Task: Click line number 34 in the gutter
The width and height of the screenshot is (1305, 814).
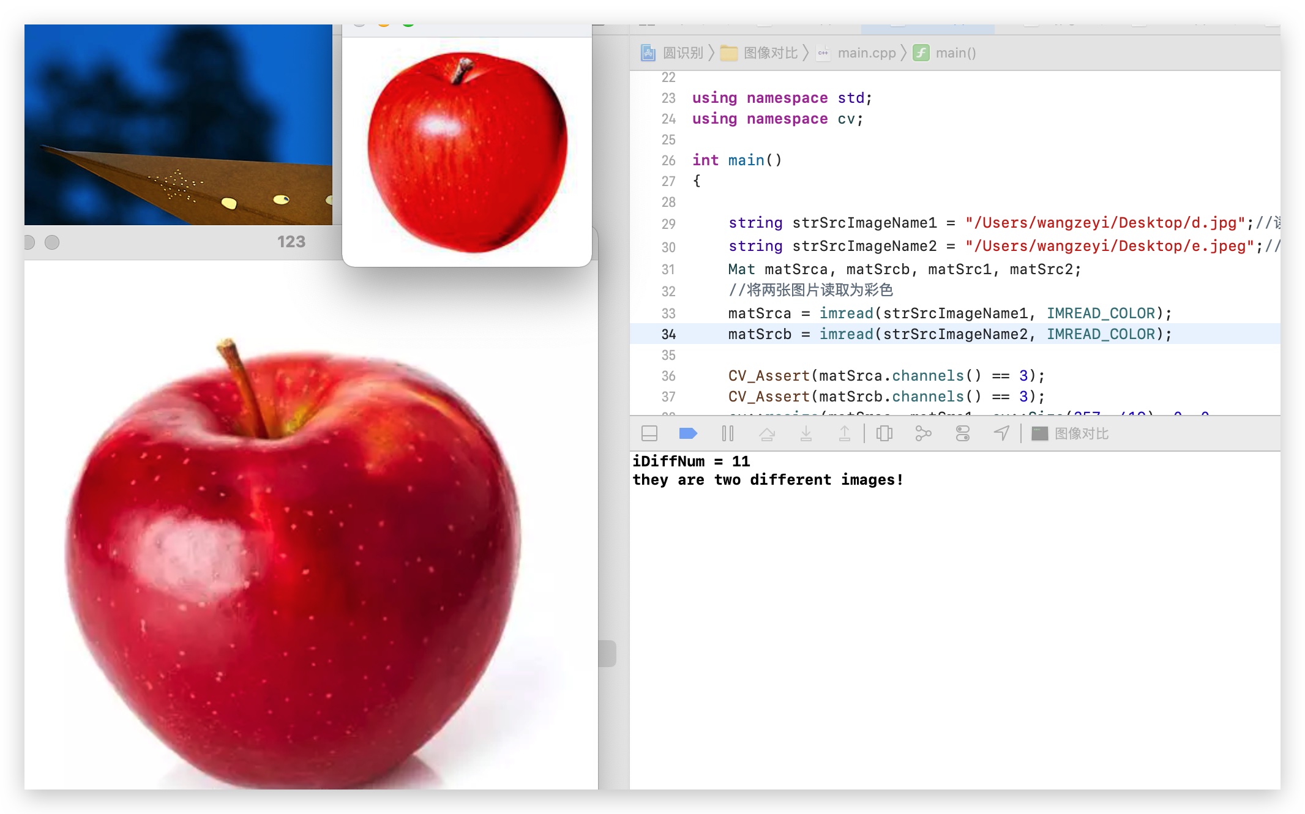Action: pos(668,334)
